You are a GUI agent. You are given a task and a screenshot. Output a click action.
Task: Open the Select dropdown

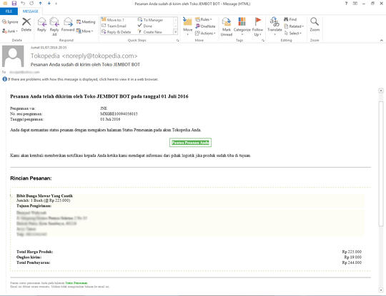pos(293,33)
